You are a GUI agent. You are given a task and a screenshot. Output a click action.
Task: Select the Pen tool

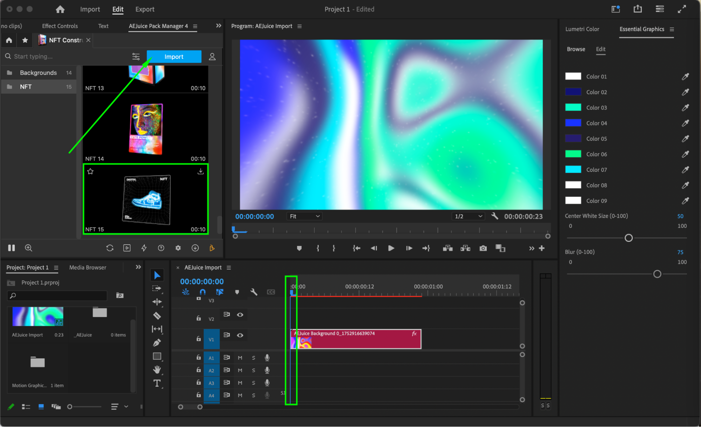pyautogui.click(x=157, y=343)
